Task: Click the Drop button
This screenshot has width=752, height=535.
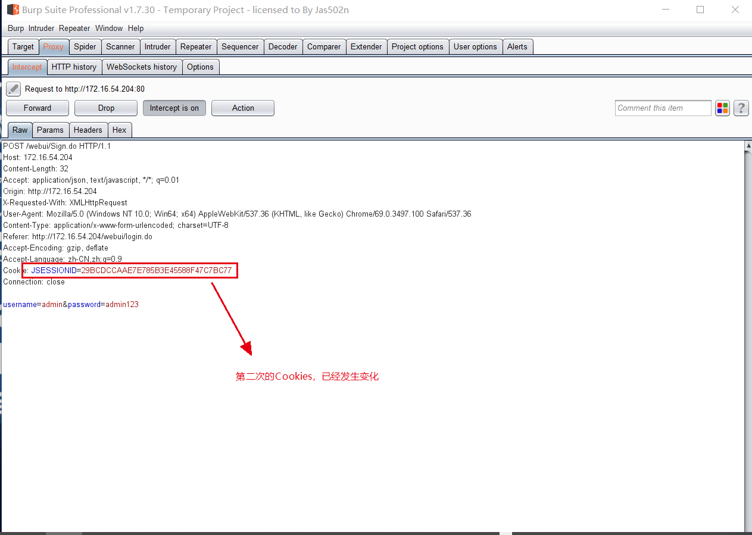Action: 107,108
